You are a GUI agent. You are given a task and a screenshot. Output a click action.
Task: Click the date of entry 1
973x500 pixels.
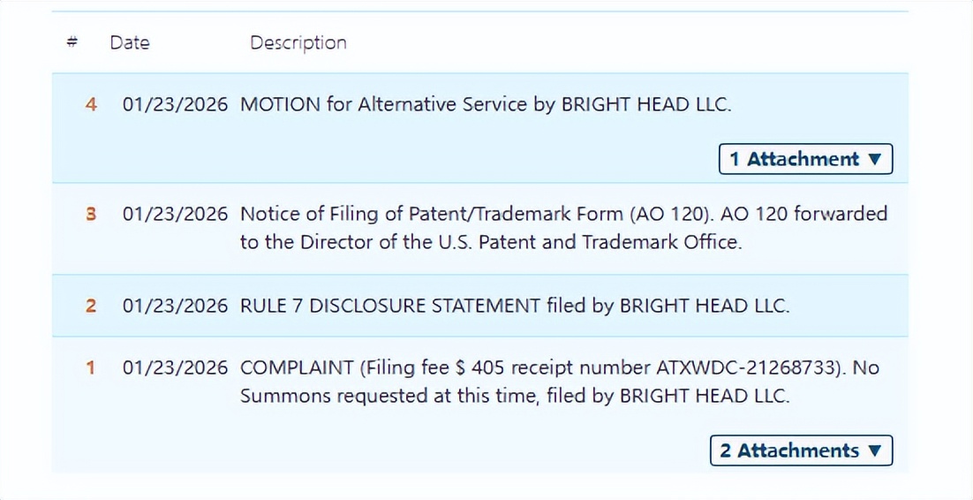[x=175, y=367]
